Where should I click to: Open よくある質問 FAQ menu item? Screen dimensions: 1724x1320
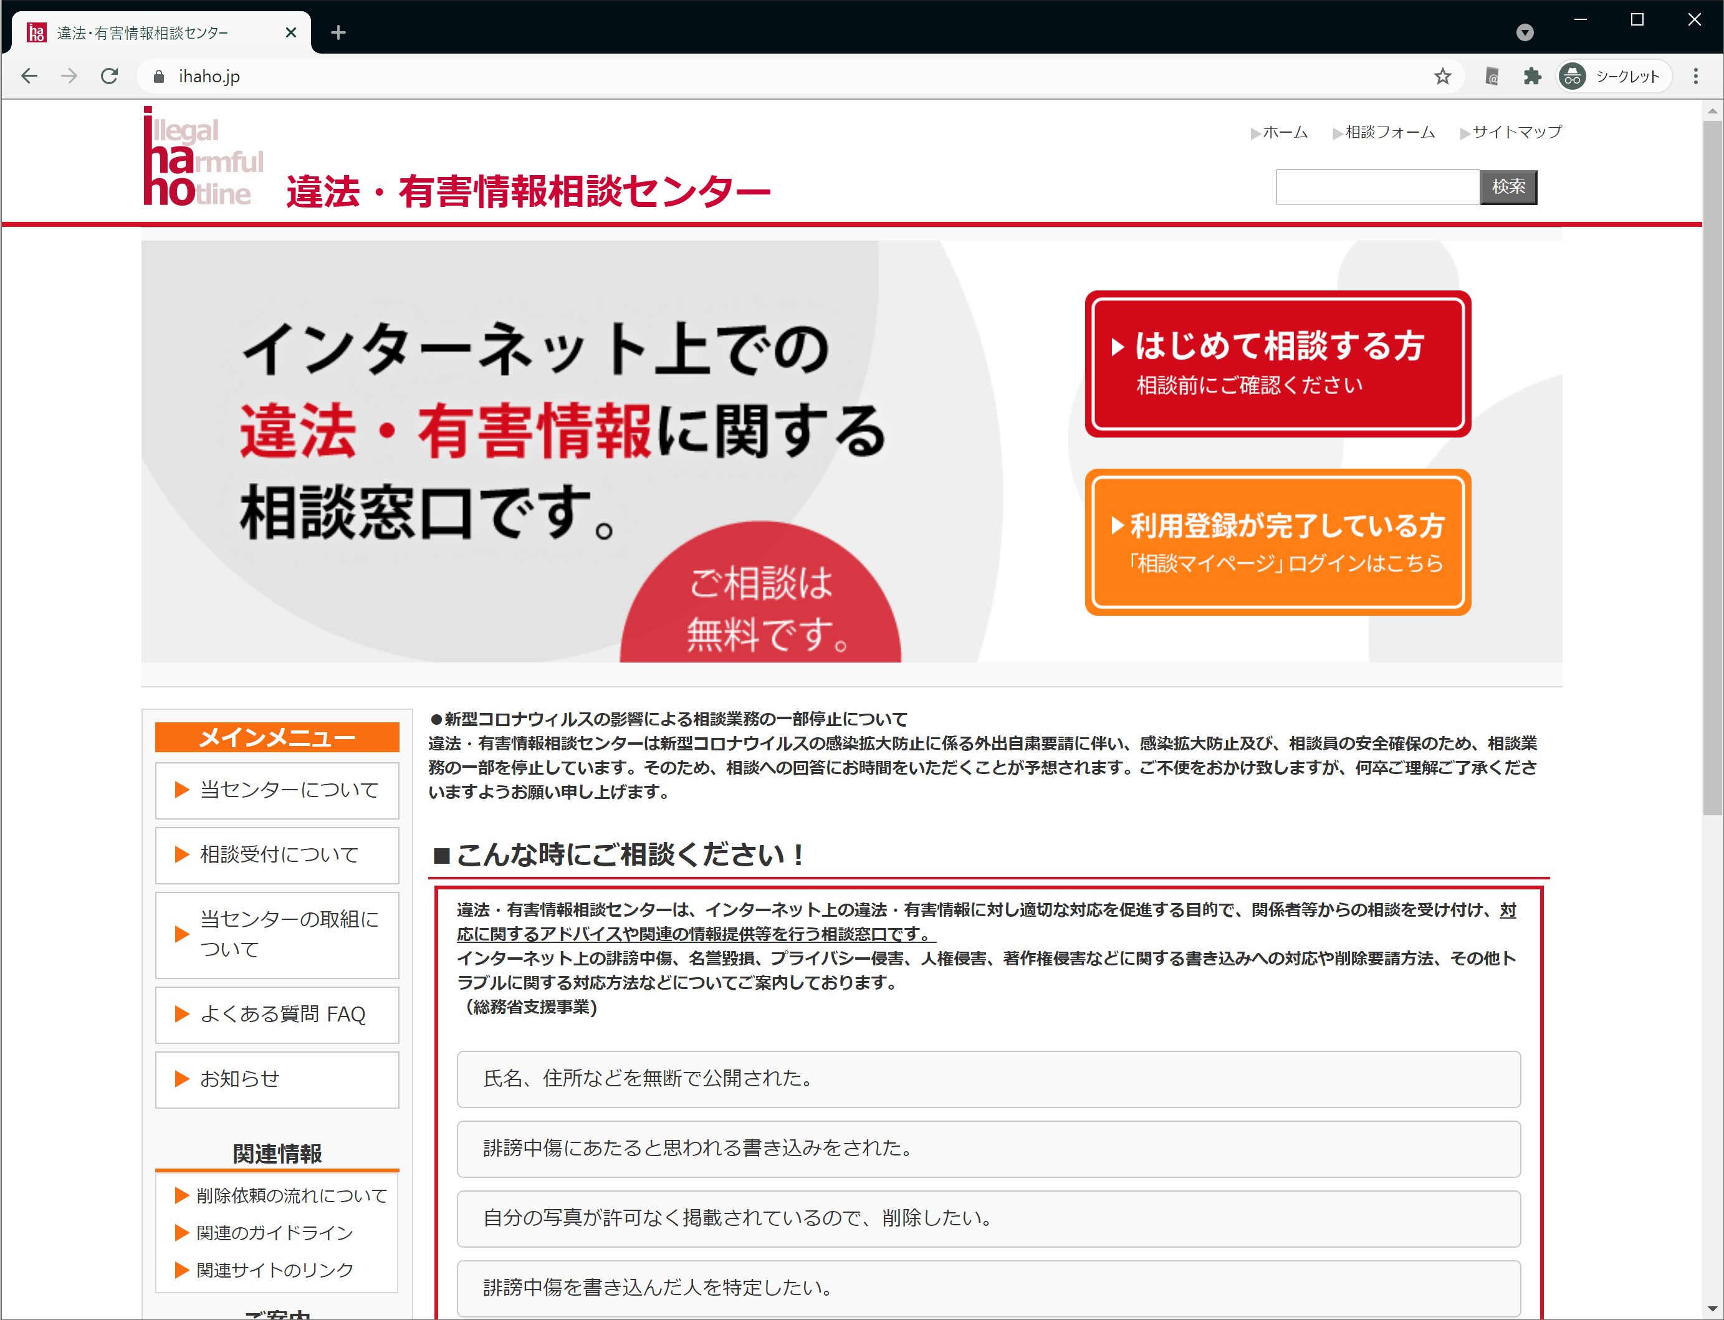[277, 1015]
